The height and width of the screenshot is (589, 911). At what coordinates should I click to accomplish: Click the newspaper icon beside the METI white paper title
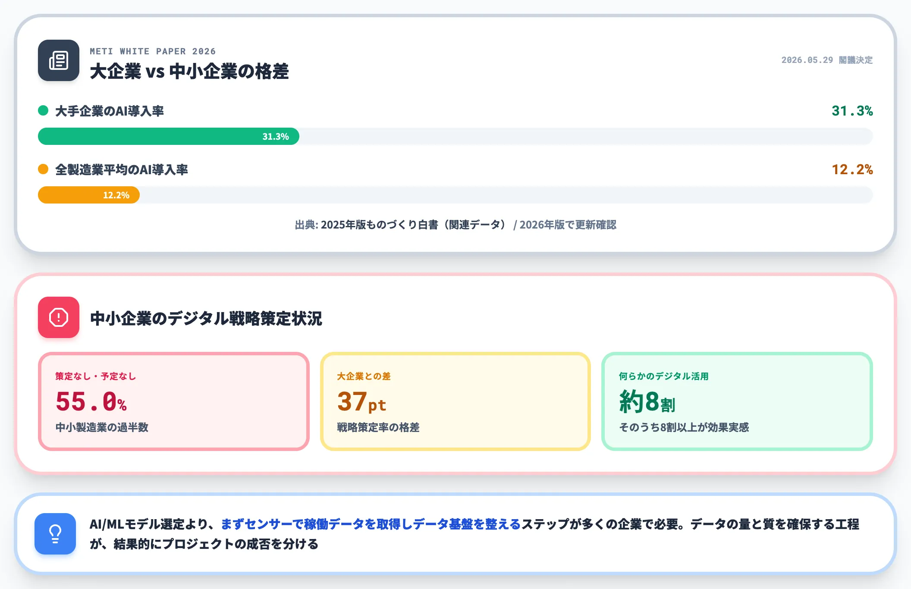[59, 60]
